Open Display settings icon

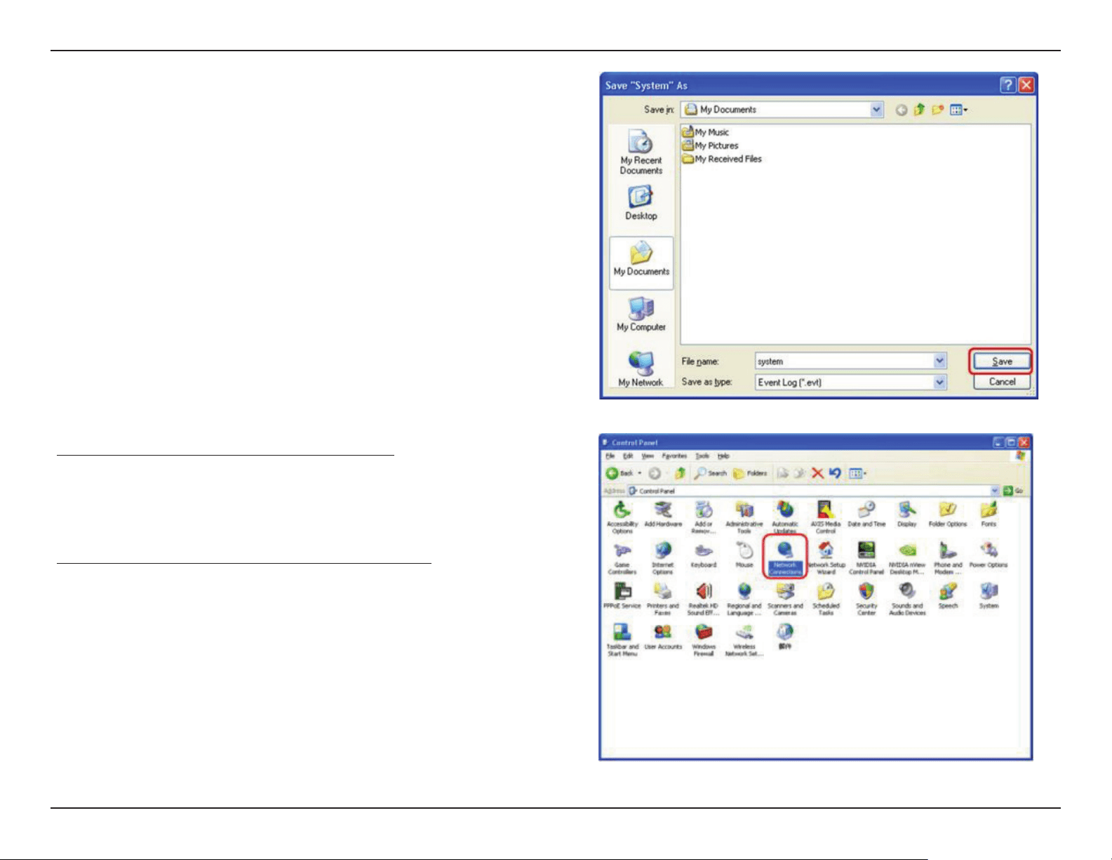907,515
